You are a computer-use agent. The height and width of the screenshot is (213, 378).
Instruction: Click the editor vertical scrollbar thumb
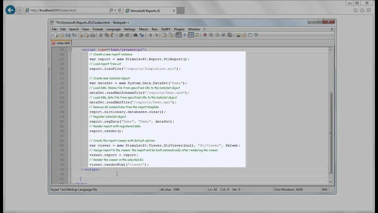330,133
